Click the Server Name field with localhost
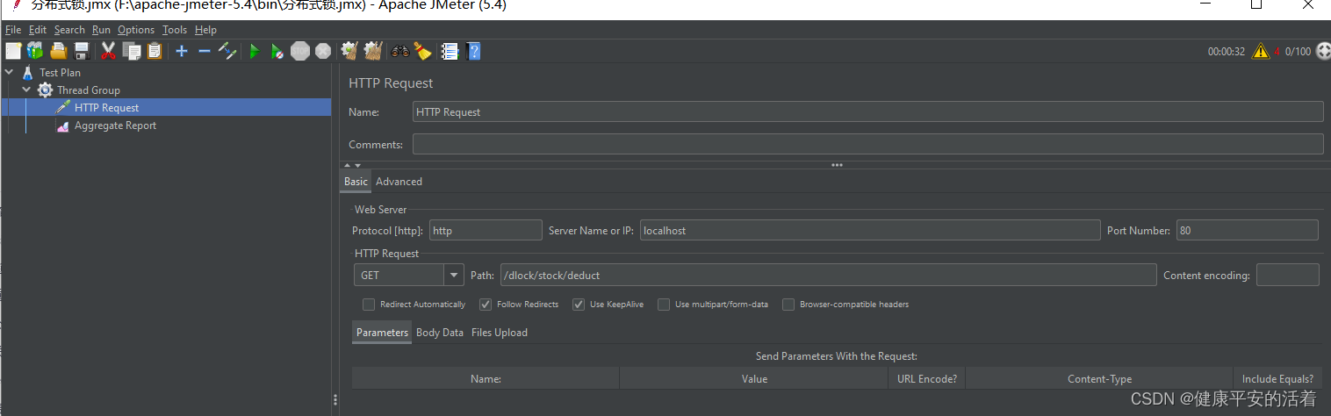Image resolution: width=1331 pixels, height=416 pixels. (x=870, y=230)
